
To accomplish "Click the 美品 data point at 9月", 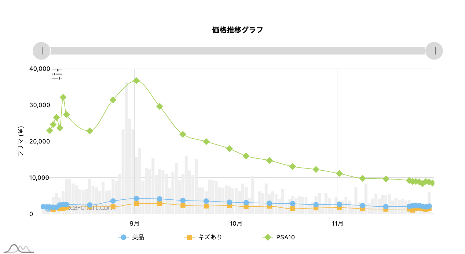I will pos(136,198).
